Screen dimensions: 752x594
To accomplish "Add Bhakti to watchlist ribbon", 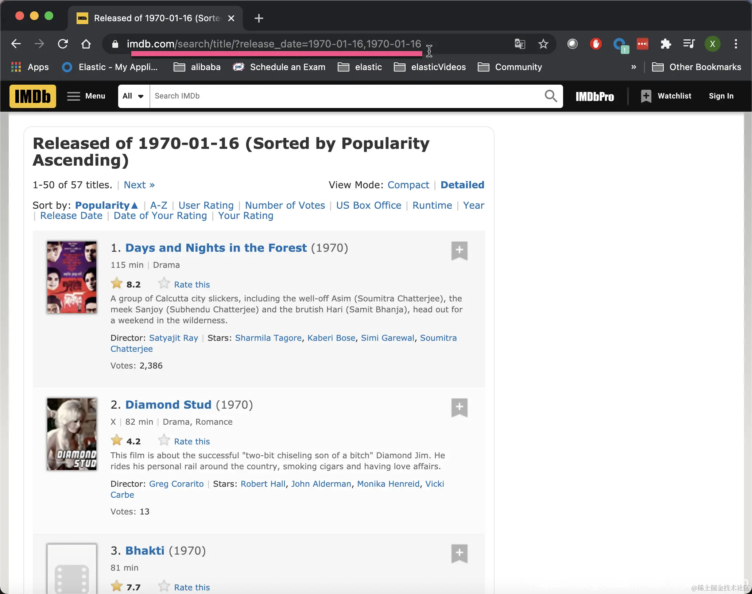I will tap(459, 553).
